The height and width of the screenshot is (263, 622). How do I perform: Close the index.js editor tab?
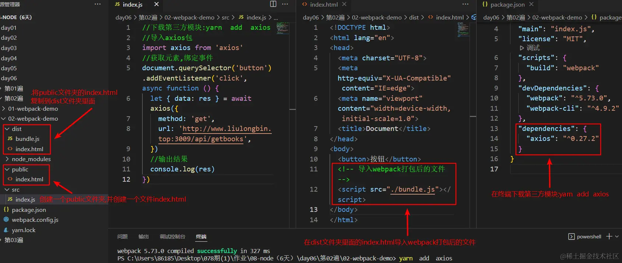pos(157,4)
